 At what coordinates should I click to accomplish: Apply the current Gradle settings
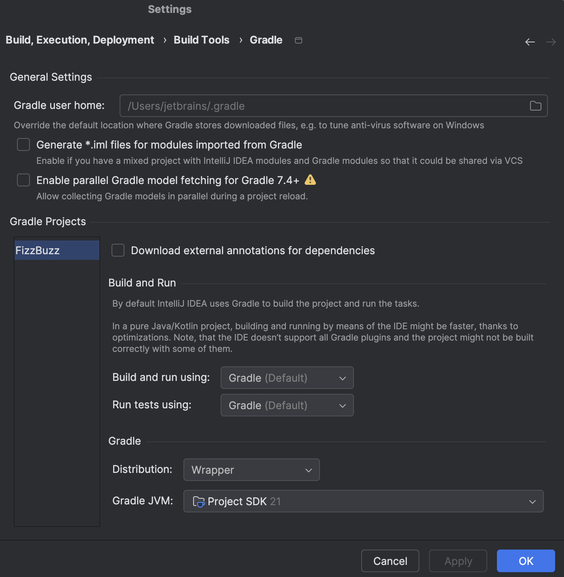458,561
